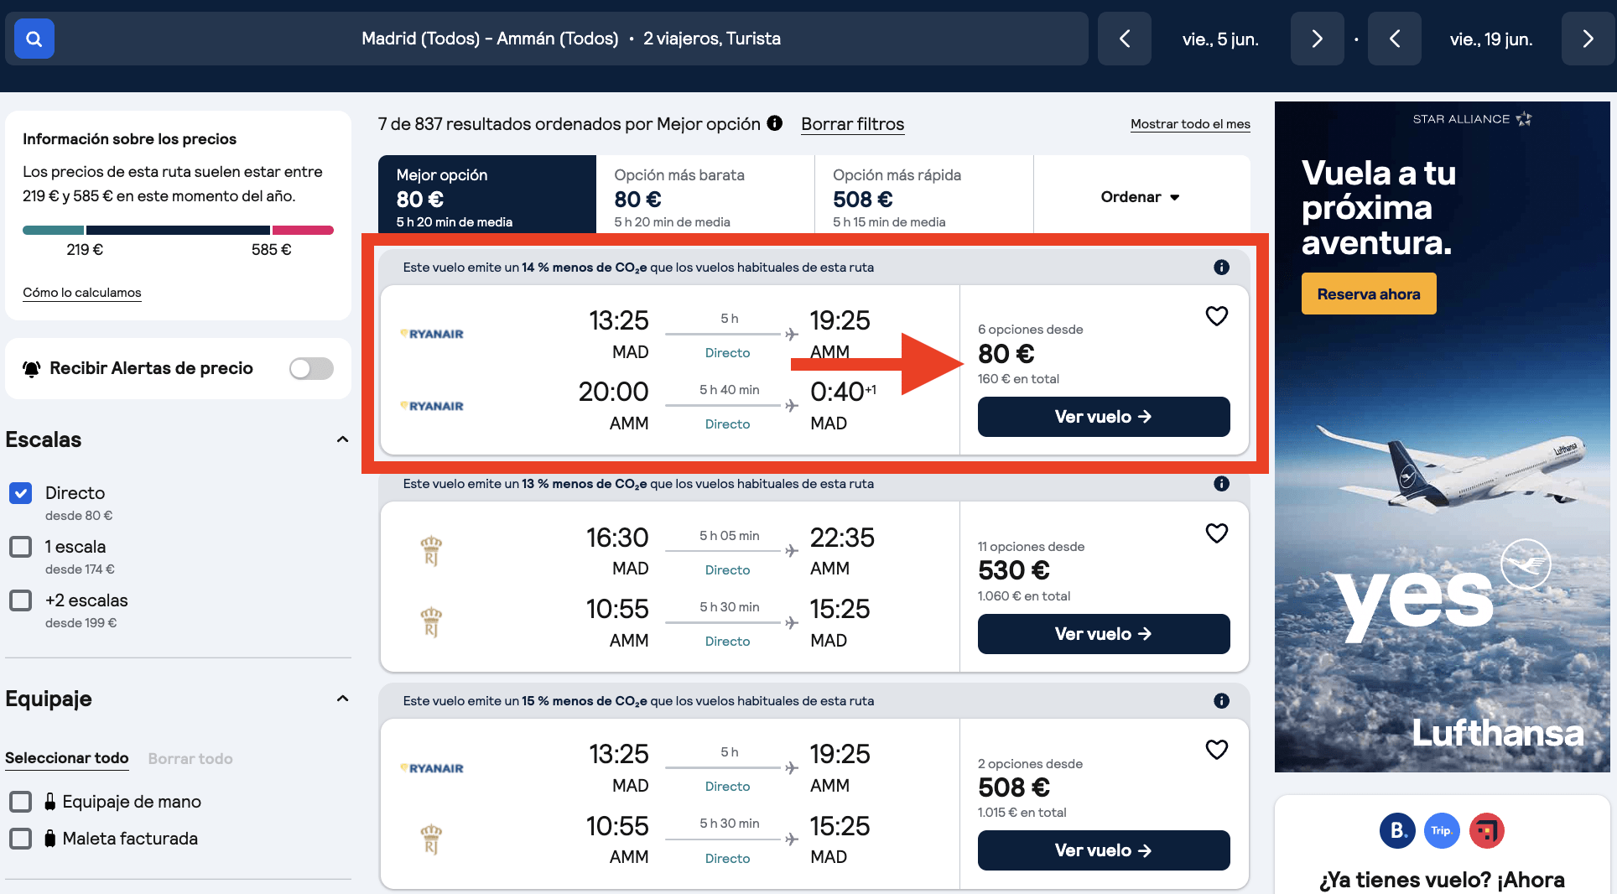The width and height of the screenshot is (1617, 894).
Task: Enable the Recibir Alertas de precio toggle
Action: 310,368
